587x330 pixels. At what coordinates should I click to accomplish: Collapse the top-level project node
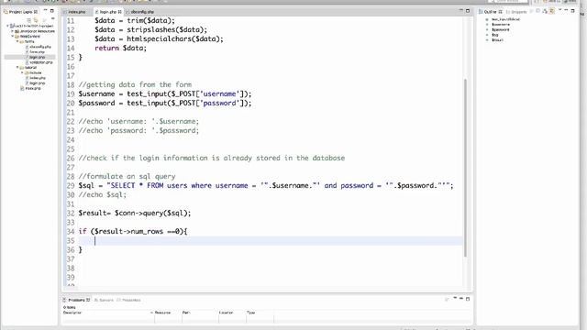[7, 27]
